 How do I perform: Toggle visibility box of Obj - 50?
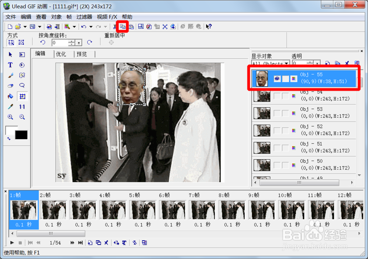277,165
